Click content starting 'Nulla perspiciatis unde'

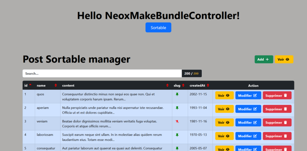[x=113, y=110]
